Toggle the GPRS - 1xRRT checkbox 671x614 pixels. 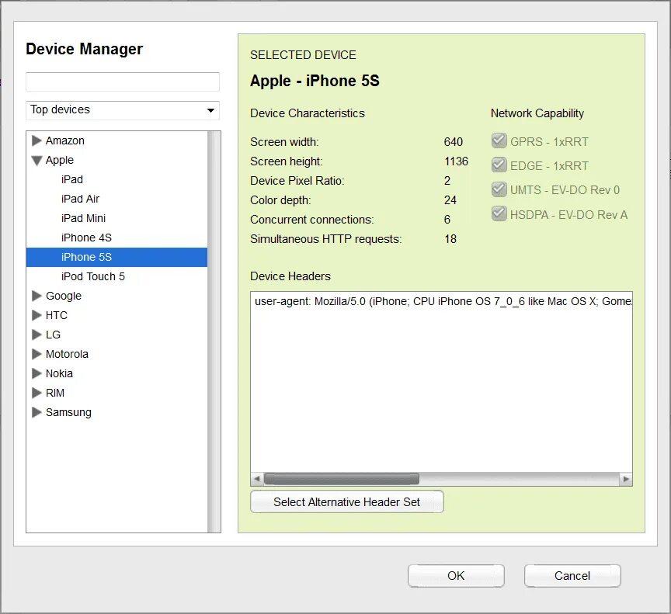point(499,140)
